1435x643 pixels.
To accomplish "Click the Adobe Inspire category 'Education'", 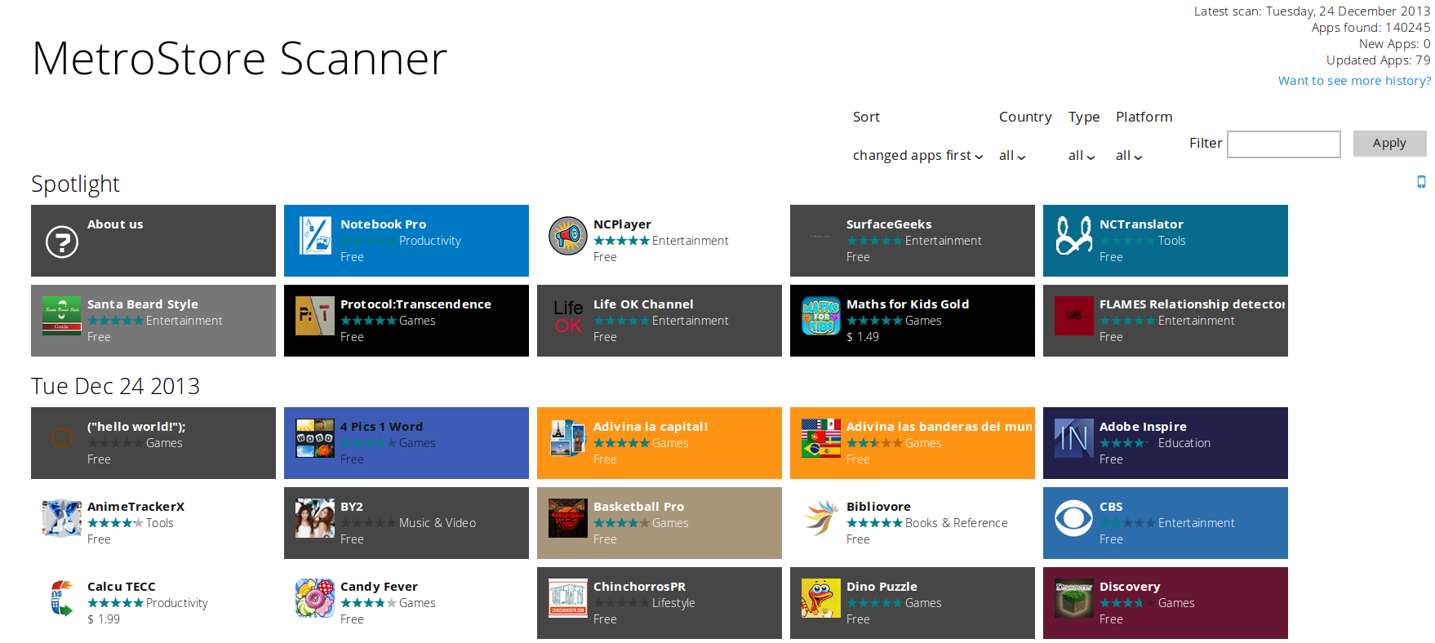I will [x=1184, y=443].
